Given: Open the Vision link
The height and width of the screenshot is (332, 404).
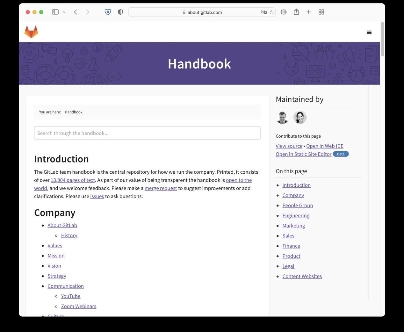Looking at the screenshot, I should pyautogui.click(x=54, y=266).
